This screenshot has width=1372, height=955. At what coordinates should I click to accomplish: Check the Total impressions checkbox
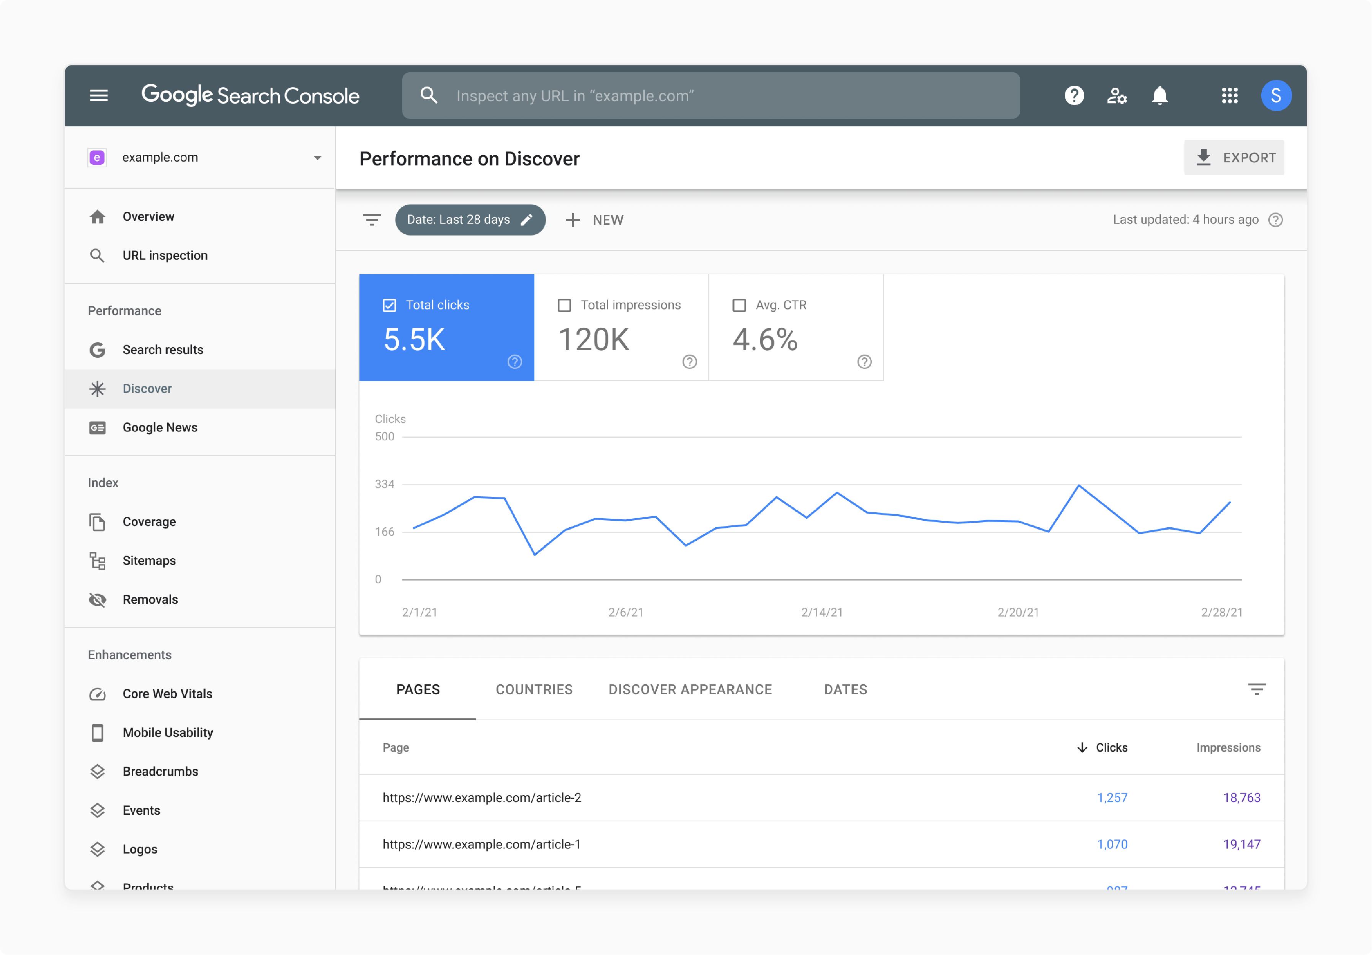coord(564,306)
